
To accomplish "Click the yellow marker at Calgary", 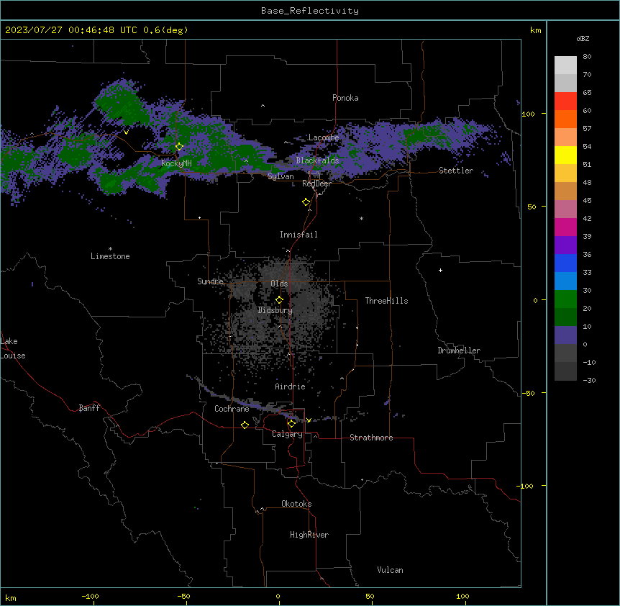I will click(292, 424).
